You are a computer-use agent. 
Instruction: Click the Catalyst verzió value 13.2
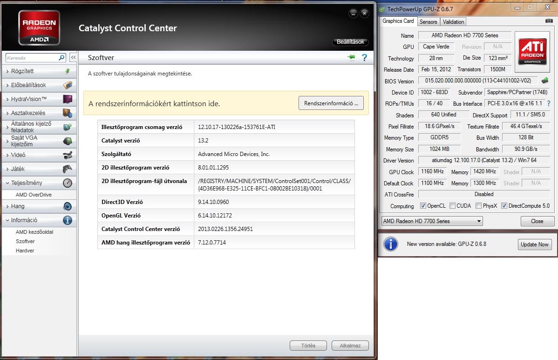[203, 141]
